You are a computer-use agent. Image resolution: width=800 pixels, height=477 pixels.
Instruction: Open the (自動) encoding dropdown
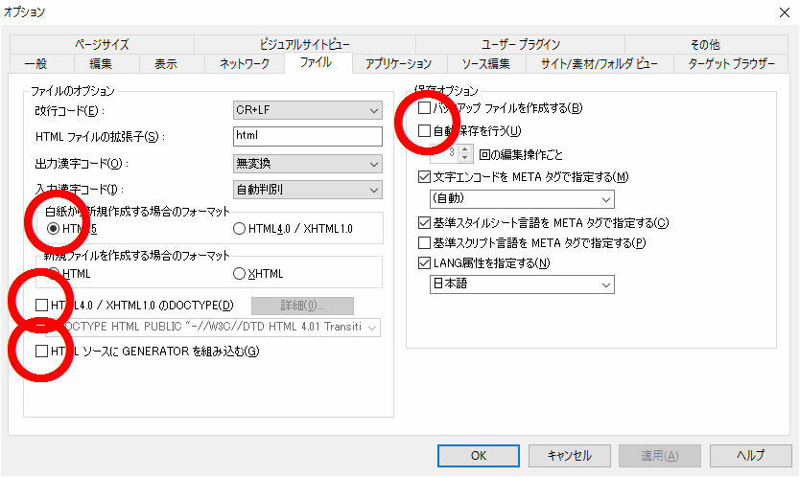pos(521,199)
